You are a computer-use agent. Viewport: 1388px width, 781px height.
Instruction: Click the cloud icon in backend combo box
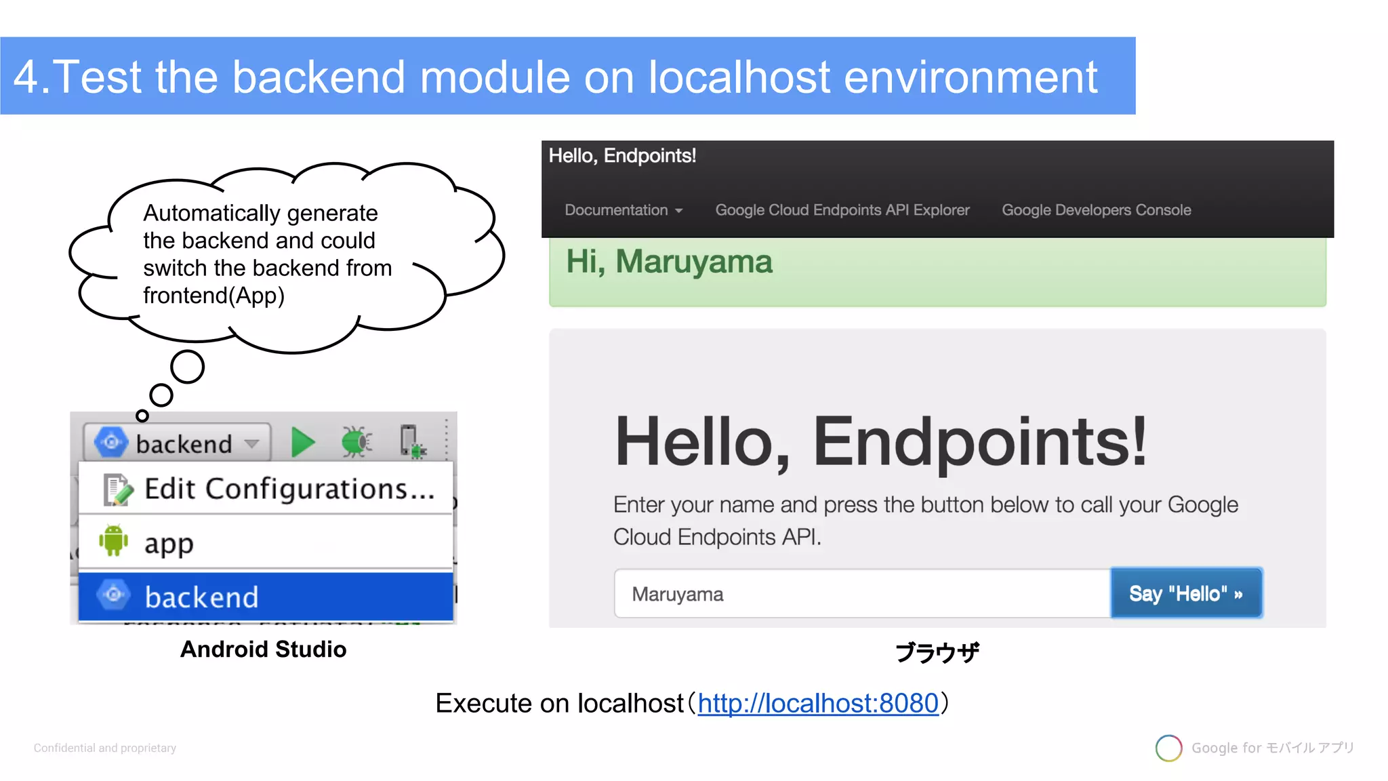tap(111, 443)
